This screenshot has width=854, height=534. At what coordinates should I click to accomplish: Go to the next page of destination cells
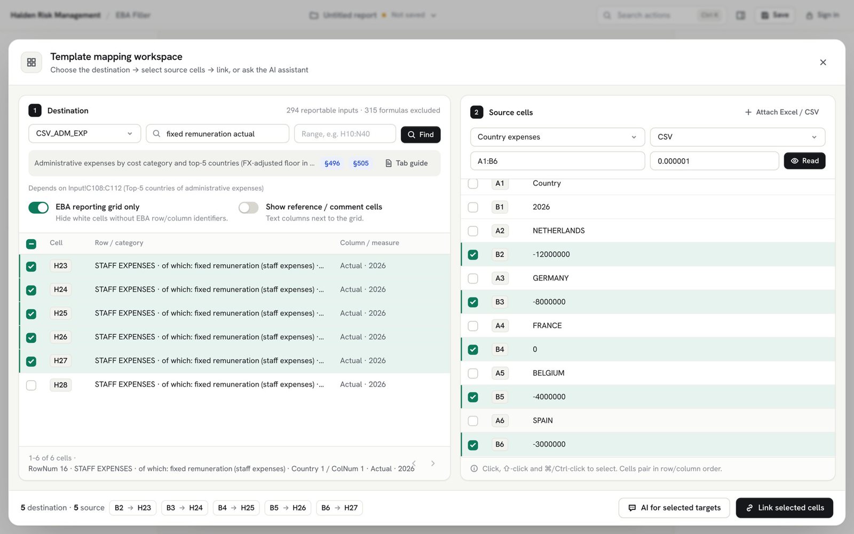pyautogui.click(x=433, y=464)
